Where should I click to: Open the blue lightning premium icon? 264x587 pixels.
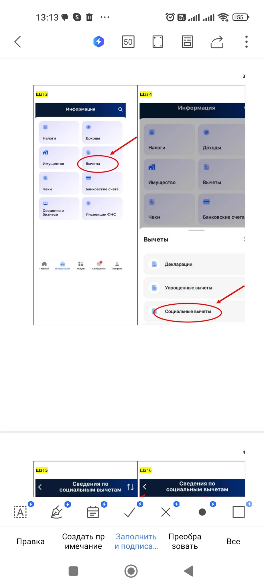click(x=98, y=42)
